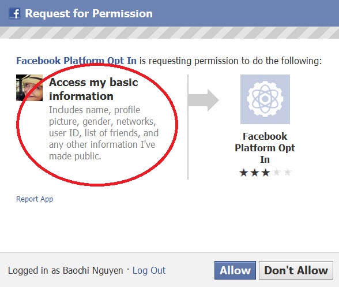Click the Facebook Platform Opt In gear icon
339x287 pixels.
coord(265,99)
